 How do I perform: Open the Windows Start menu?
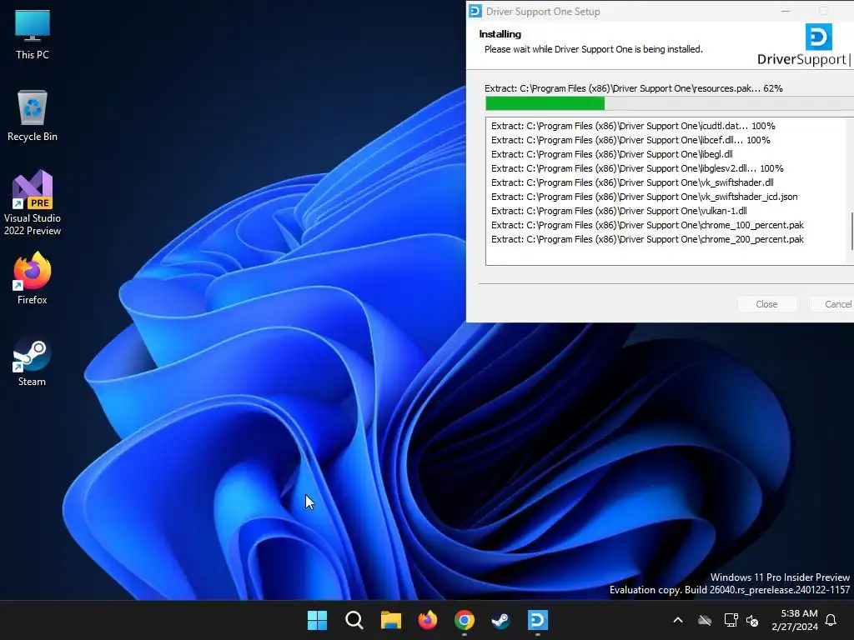coord(317,620)
